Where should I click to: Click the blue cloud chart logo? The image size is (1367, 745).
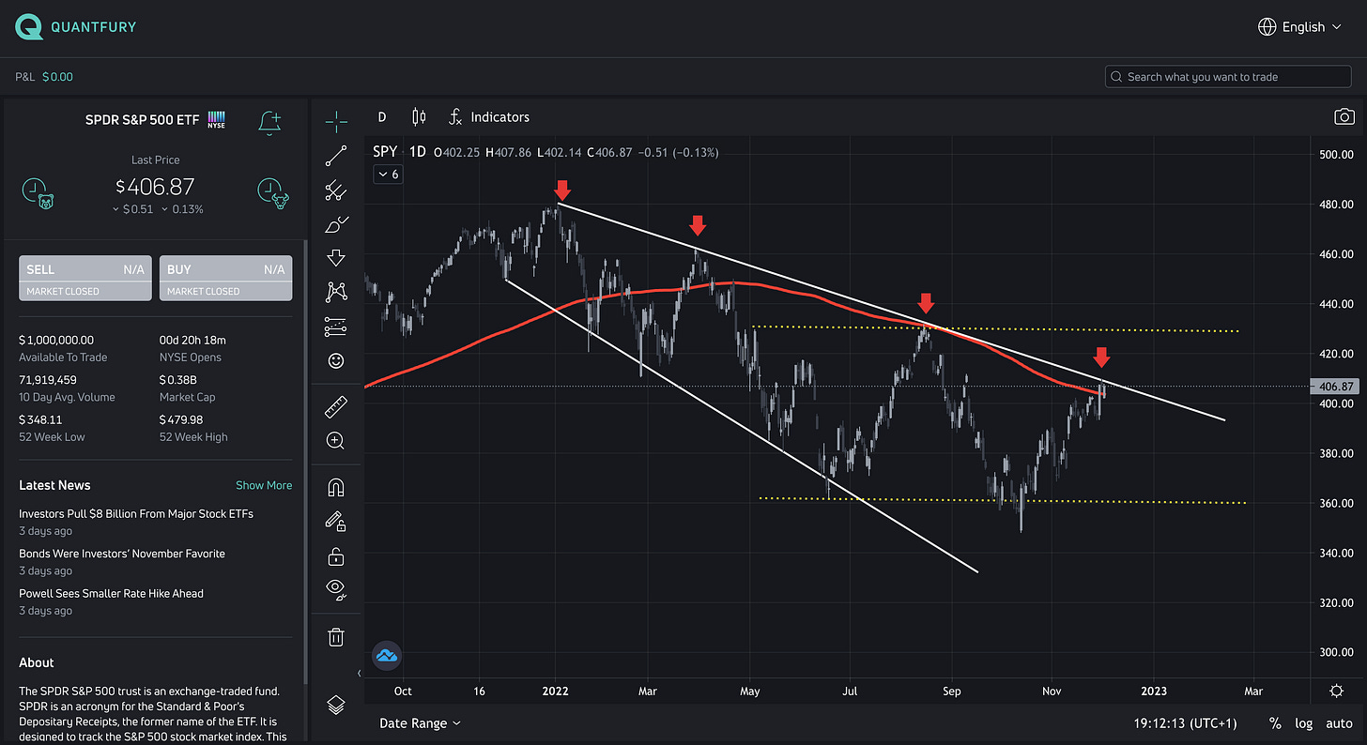[x=387, y=655]
